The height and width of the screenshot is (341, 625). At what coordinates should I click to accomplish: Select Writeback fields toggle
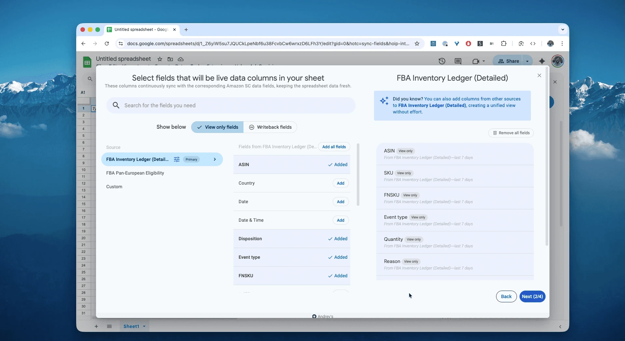click(270, 127)
